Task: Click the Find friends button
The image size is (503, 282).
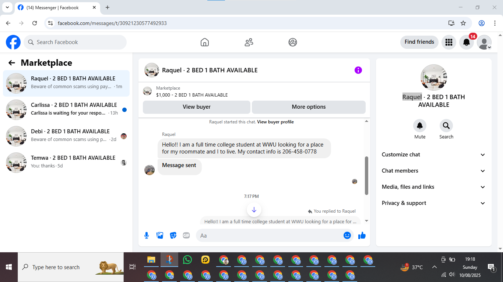Action: click(419, 42)
